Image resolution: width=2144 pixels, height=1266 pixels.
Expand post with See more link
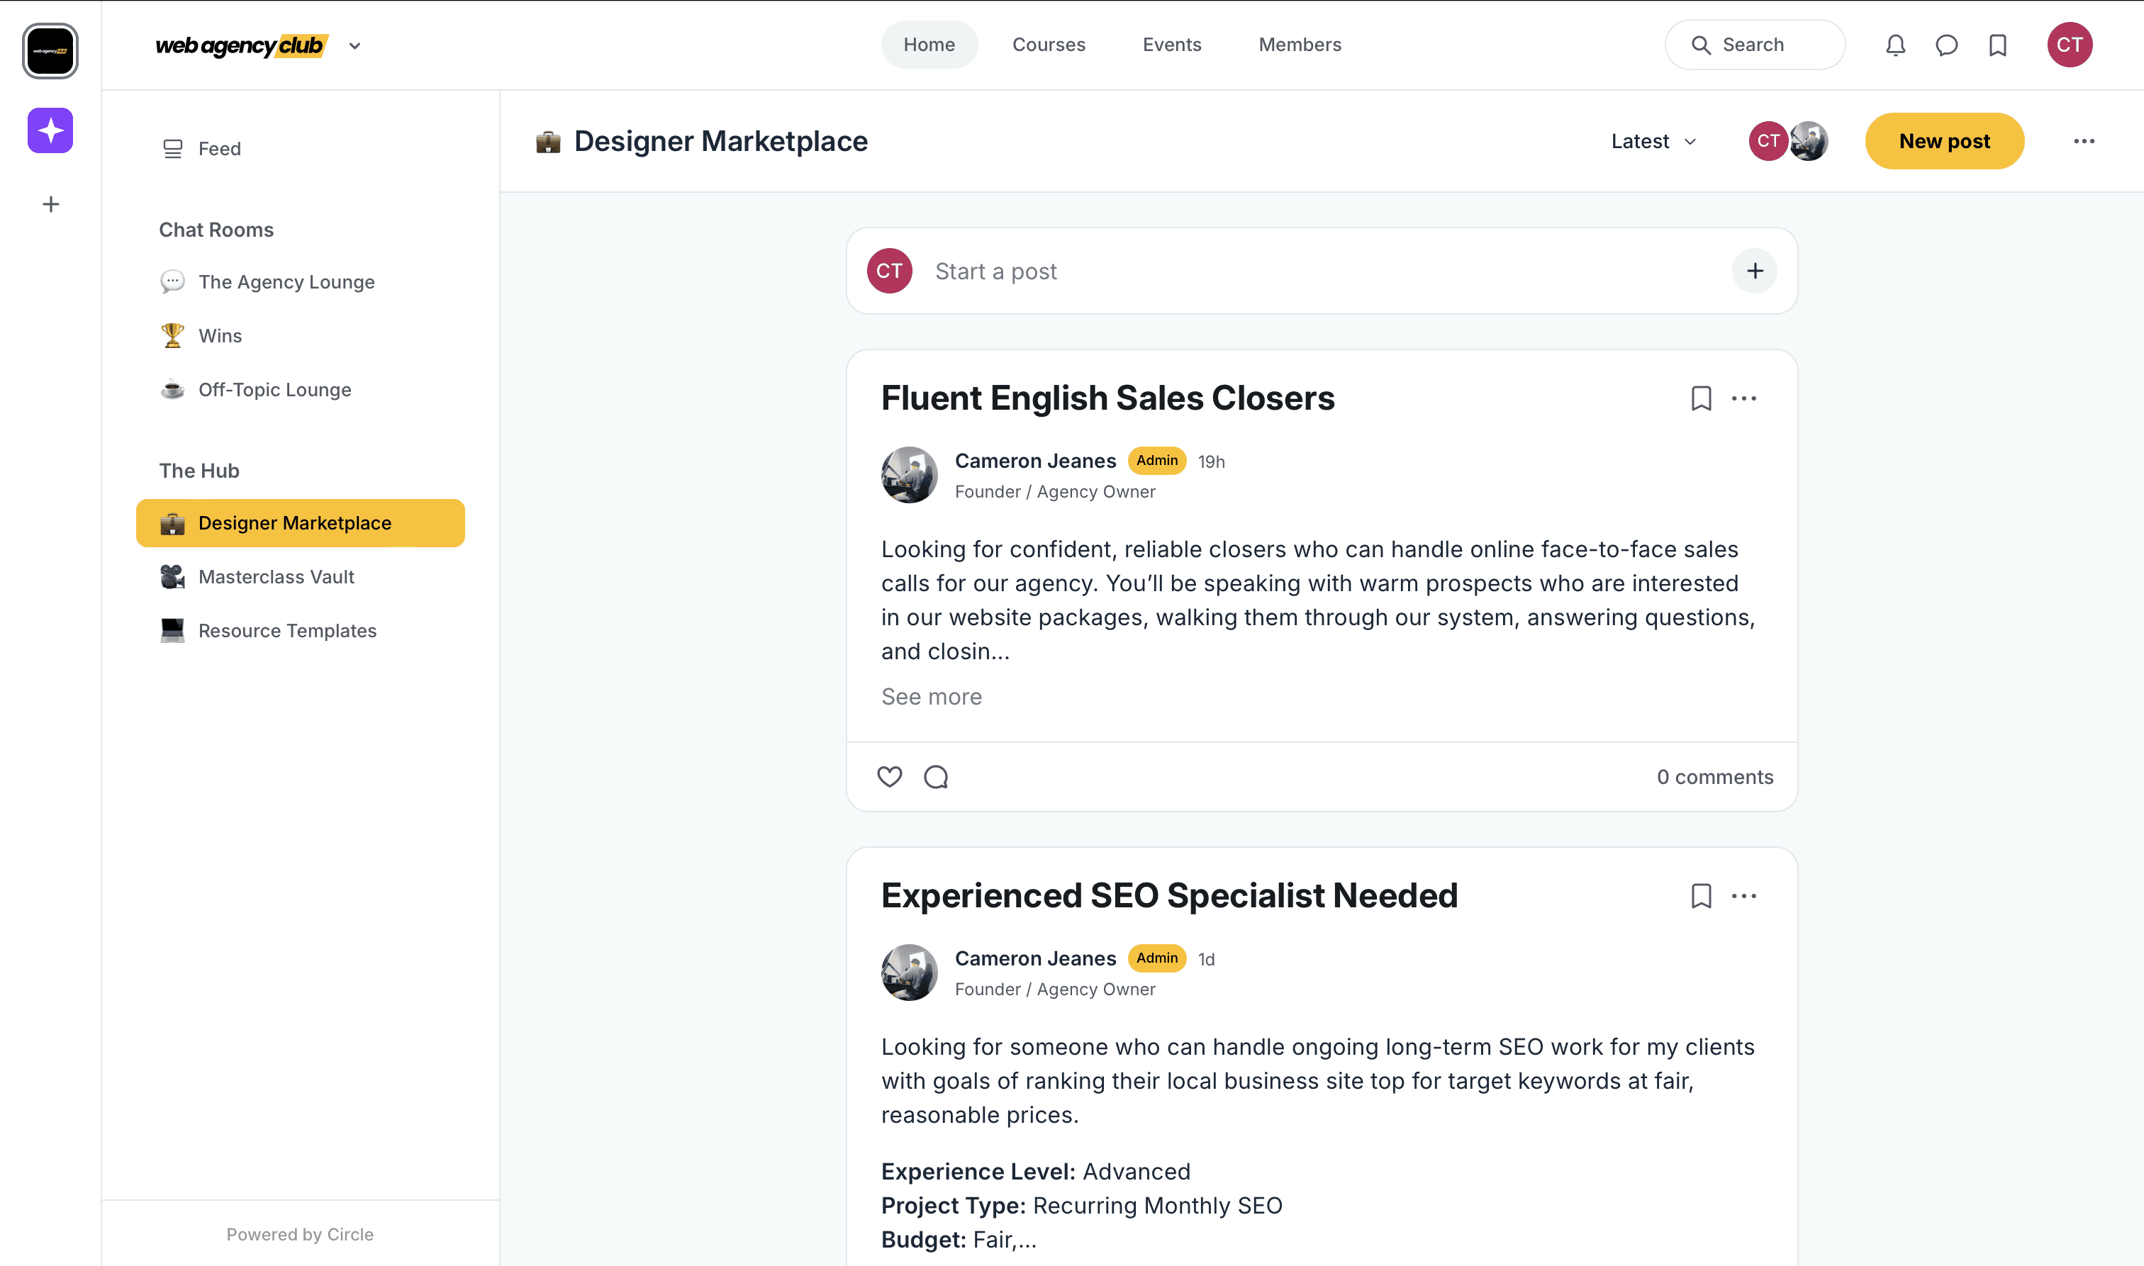coord(931,697)
